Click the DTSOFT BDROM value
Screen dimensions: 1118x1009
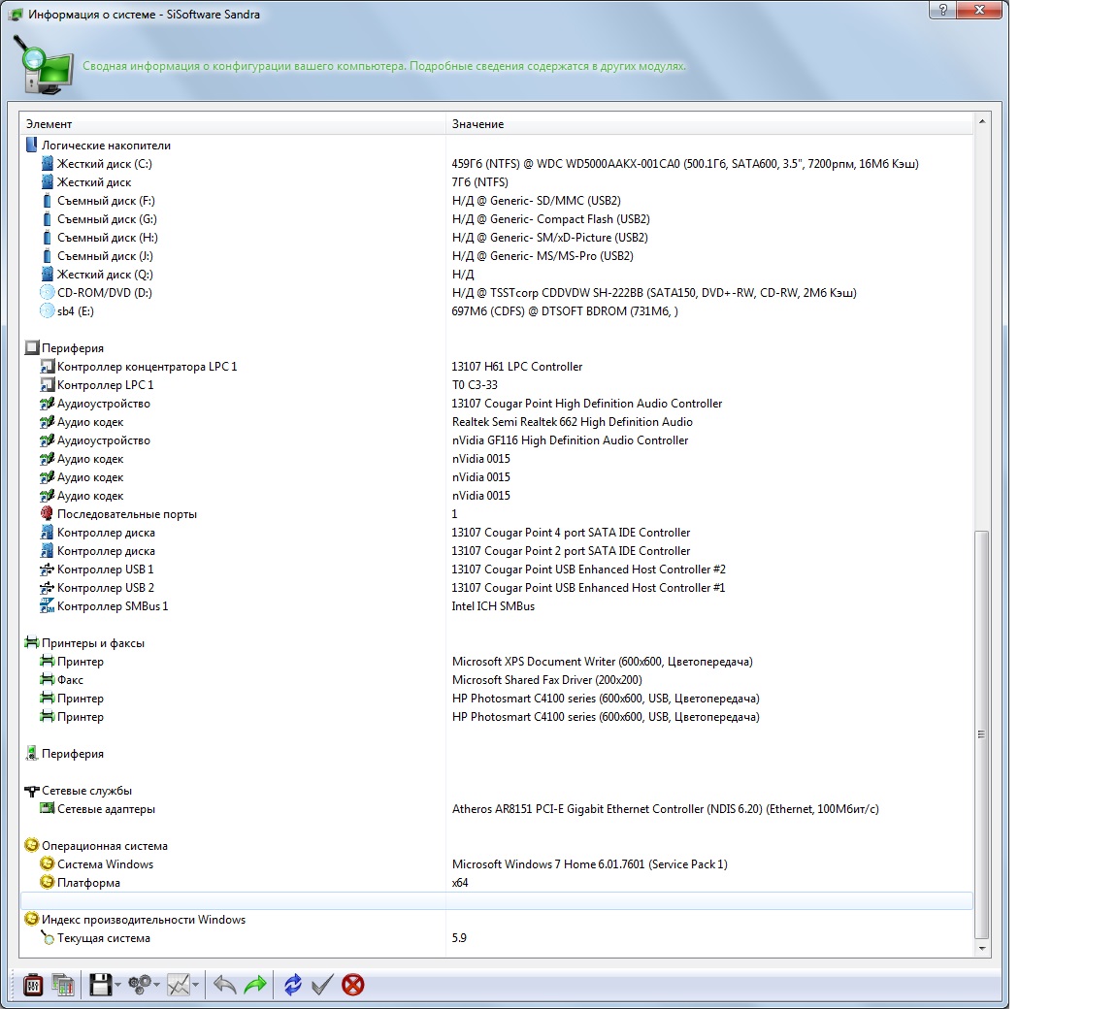pos(565,311)
